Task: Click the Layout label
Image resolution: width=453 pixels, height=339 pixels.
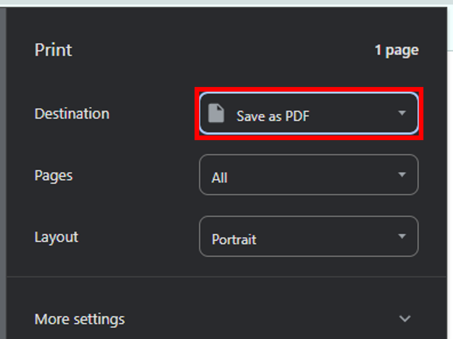Action: [56, 237]
